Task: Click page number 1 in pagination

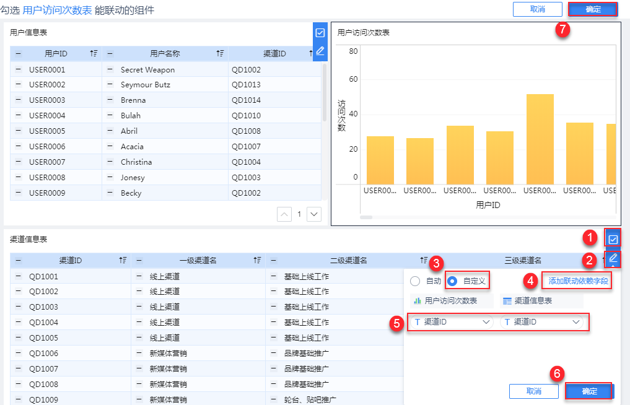Action: 299,214
